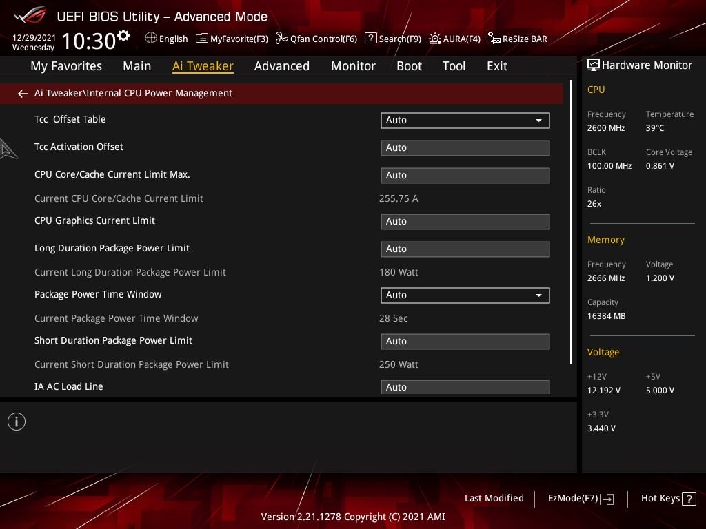Click the +12V 12.192 V reading
Image resolution: width=706 pixels, height=529 pixels.
[x=604, y=390]
